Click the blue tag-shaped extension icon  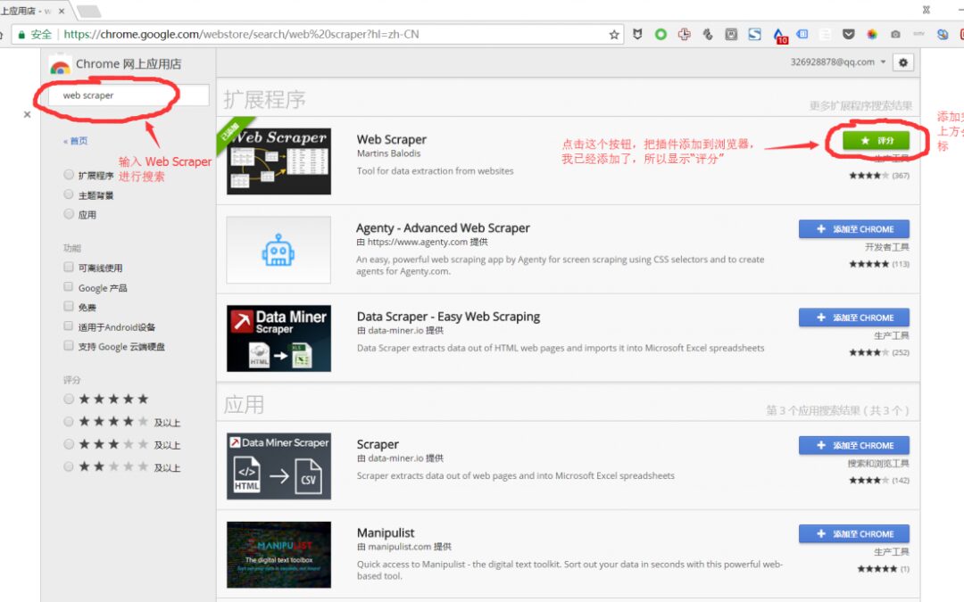point(802,35)
